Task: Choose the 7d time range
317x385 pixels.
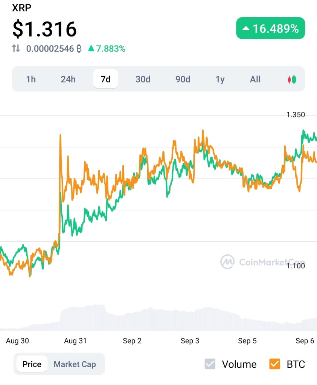Action: [105, 79]
